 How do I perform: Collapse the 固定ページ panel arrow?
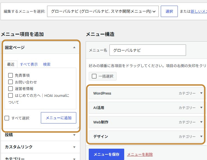tap(74, 48)
